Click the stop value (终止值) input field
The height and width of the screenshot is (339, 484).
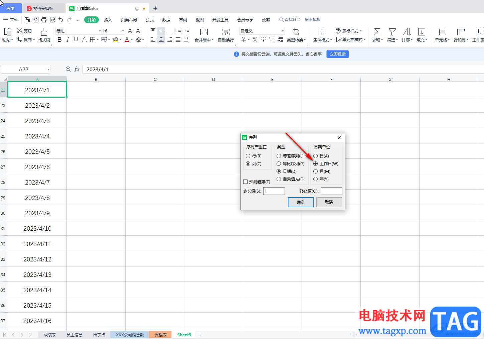tap(331, 191)
